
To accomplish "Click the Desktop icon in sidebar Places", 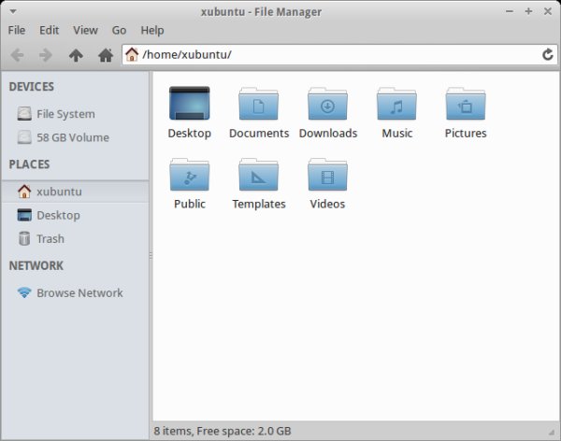I will pyautogui.click(x=24, y=215).
